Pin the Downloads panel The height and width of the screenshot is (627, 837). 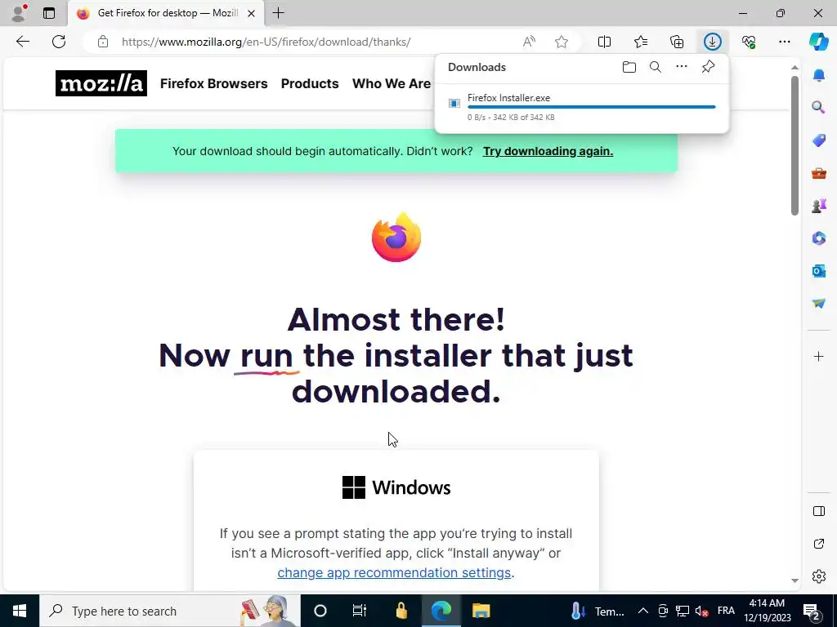[x=708, y=67]
